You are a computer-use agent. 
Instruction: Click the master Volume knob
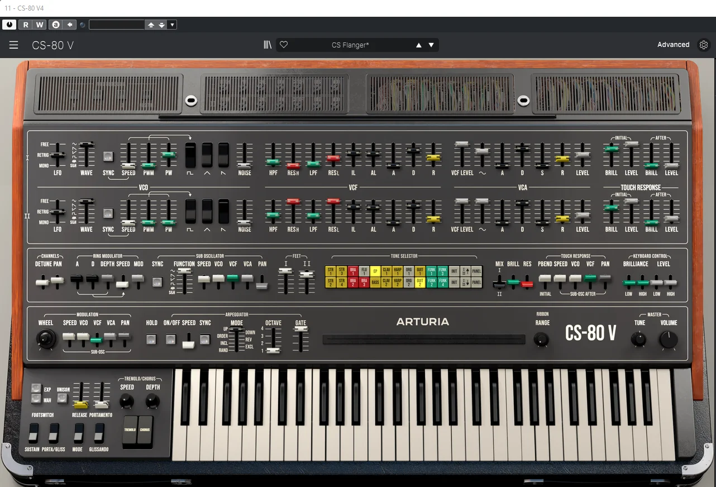(668, 340)
